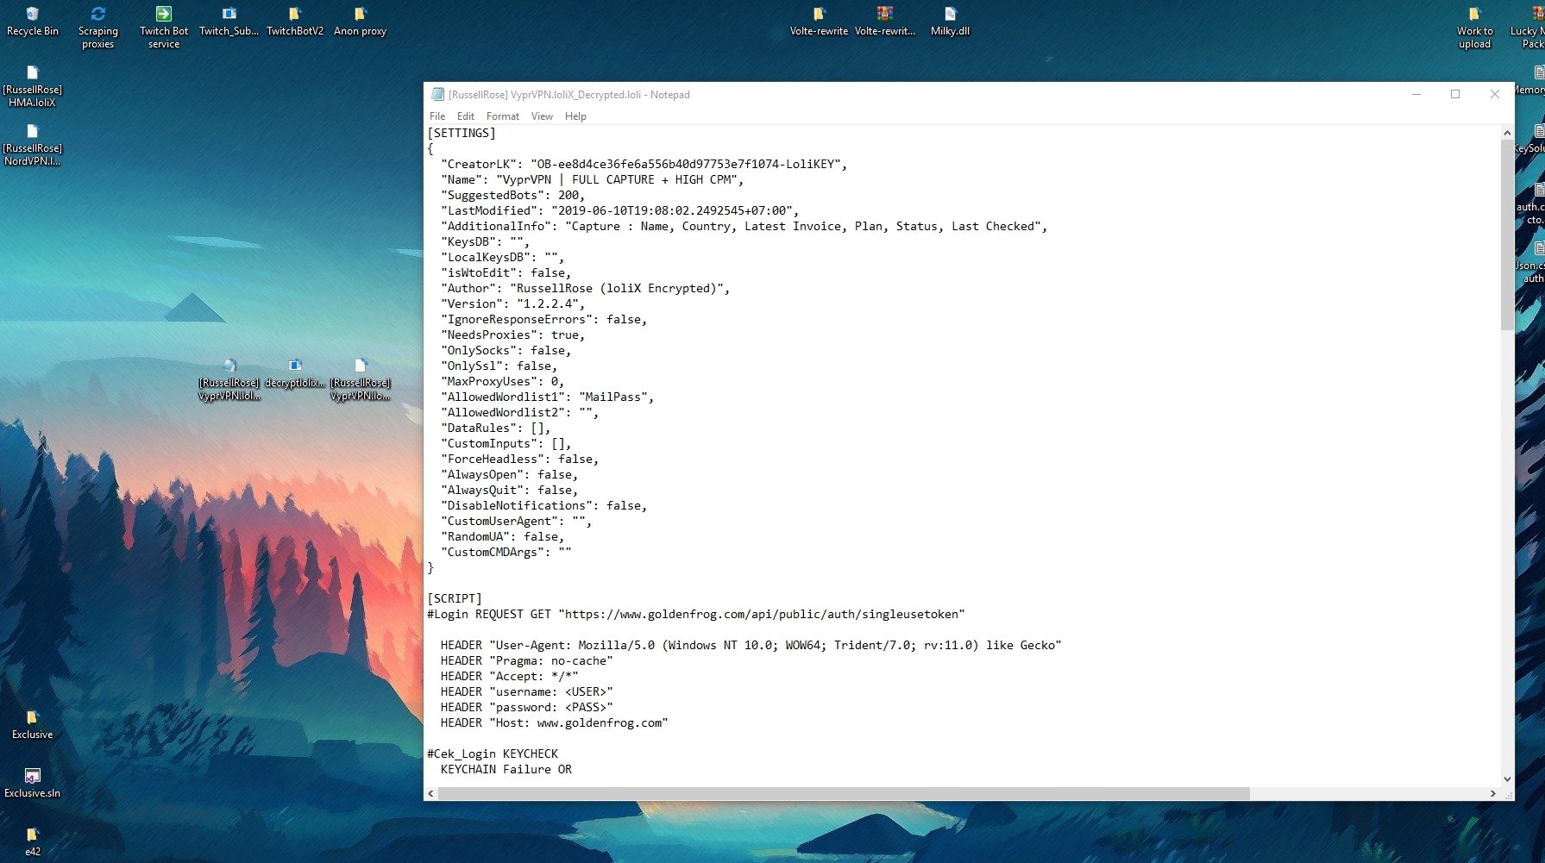This screenshot has width=1545, height=863.
Task: Click the "AlwaysOpen": false line
Action: (x=509, y=474)
